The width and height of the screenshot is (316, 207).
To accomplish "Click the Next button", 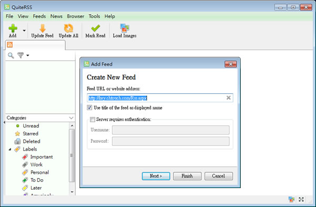I will 156,176.
